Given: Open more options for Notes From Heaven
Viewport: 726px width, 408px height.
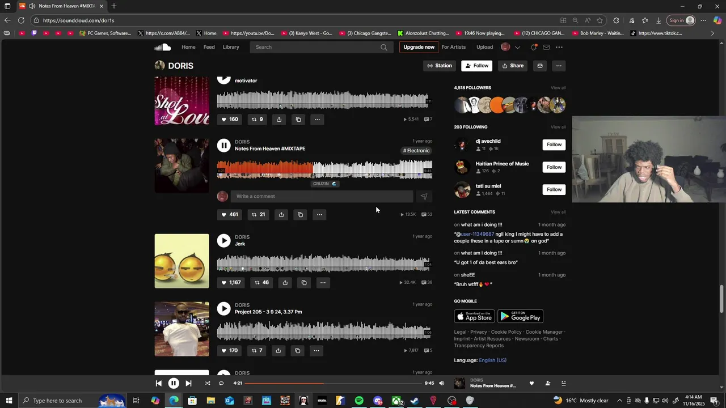Looking at the screenshot, I should tap(319, 214).
